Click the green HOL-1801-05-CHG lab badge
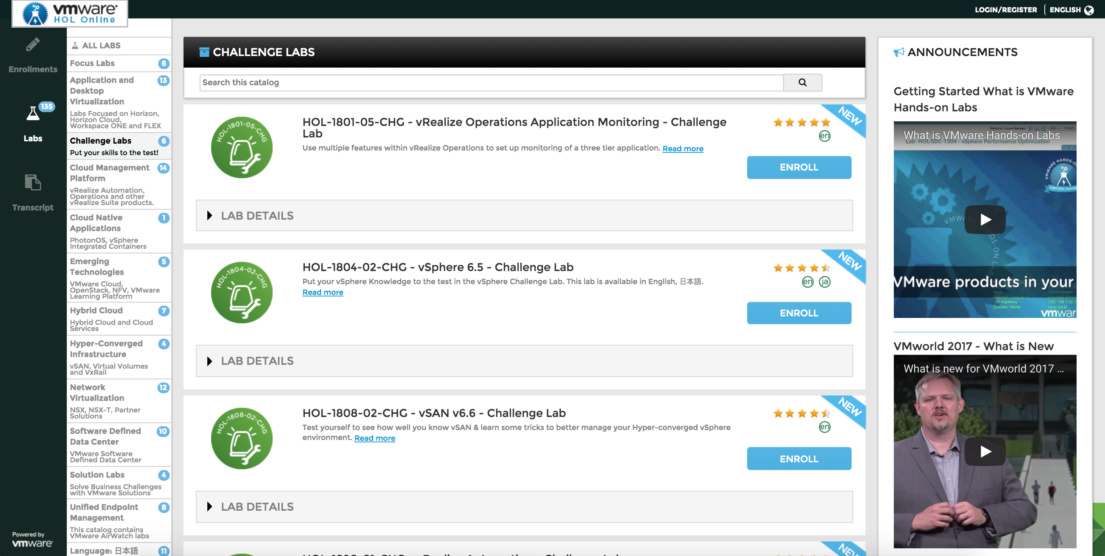The image size is (1105, 556). click(x=242, y=147)
